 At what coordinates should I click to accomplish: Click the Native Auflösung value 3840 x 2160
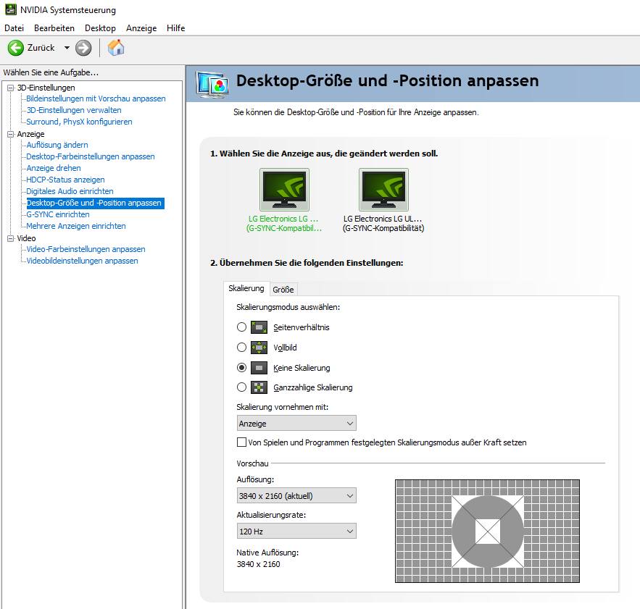258,564
